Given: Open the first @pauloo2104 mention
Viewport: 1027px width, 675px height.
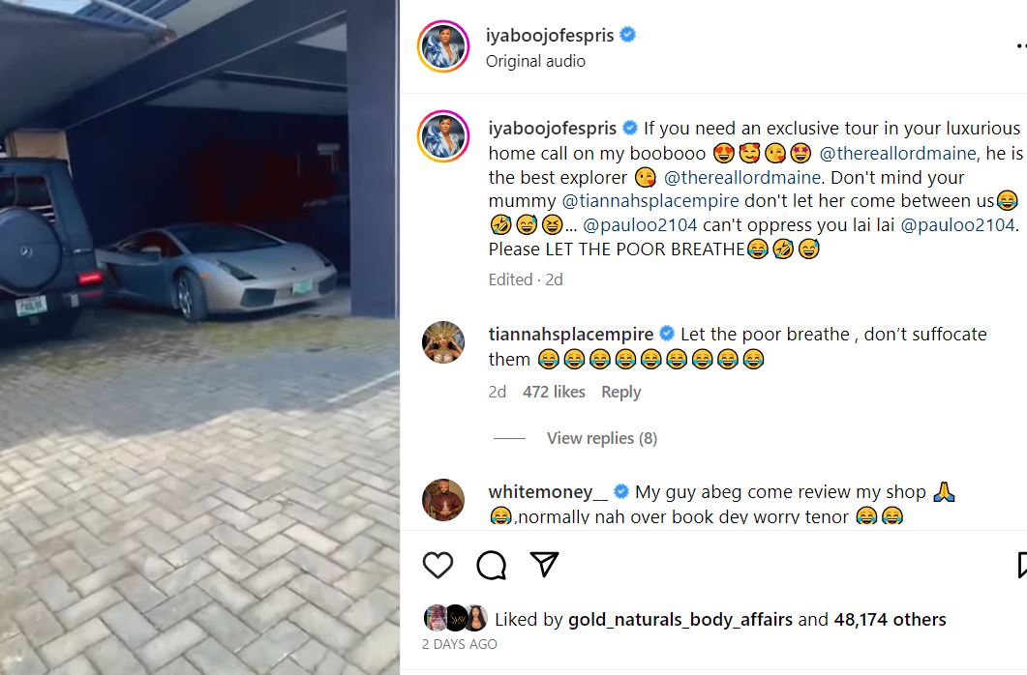Looking at the screenshot, I should [640, 225].
